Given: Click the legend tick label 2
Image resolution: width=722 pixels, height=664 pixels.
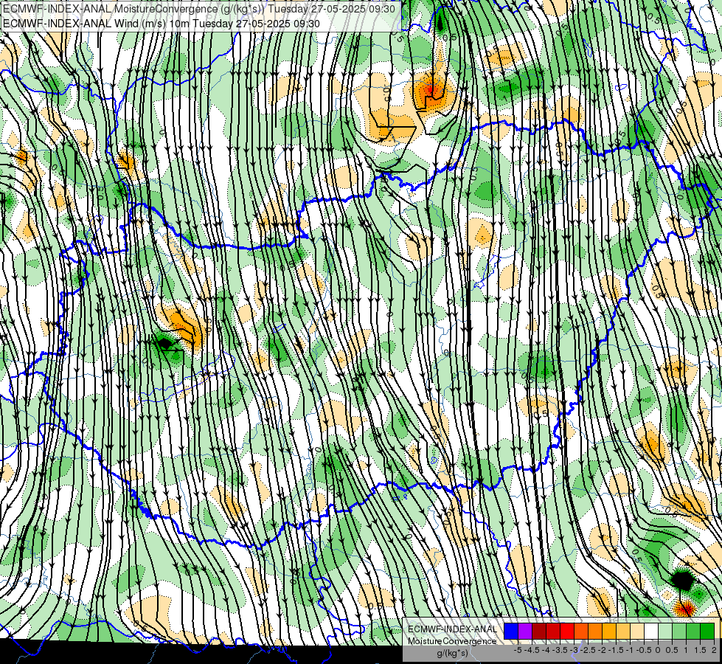Looking at the screenshot, I should pyautogui.click(x=714, y=650).
